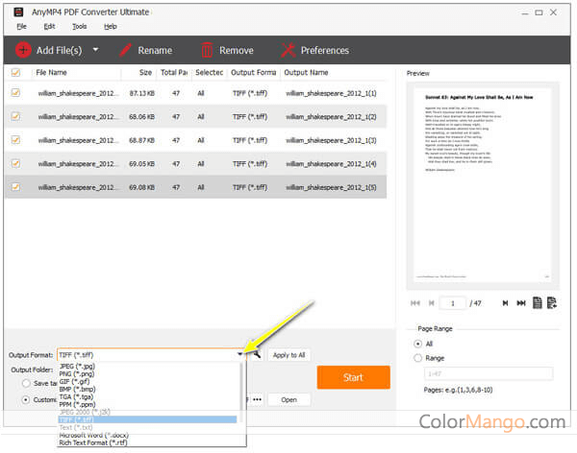Go to next preview page
Screen dimensions: 577x453
[504, 303]
